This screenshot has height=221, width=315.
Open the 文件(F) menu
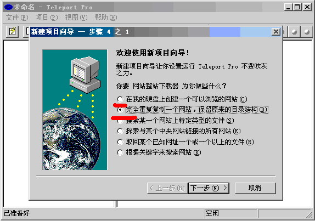pos(17,18)
